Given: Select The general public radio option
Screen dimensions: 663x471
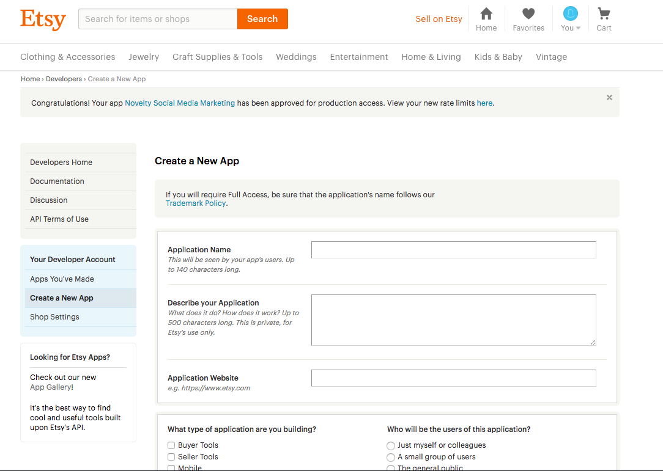Looking at the screenshot, I should click(x=391, y=467).
